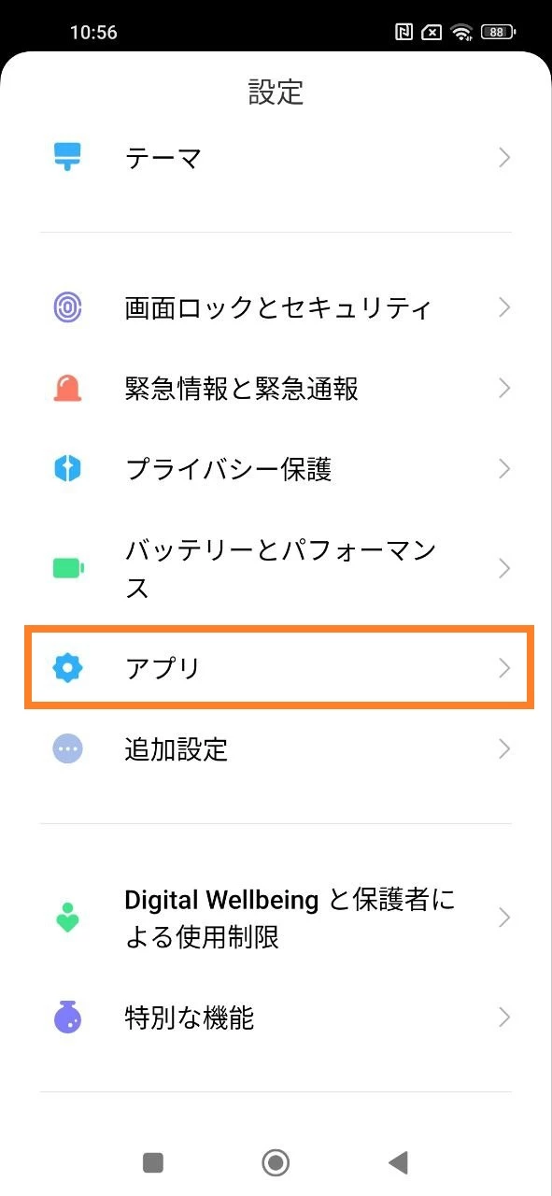Select バッテリーとパフォーマンス text
Image resolution: width=552 pixels, height=1196 pixels.
pos(281,568)
